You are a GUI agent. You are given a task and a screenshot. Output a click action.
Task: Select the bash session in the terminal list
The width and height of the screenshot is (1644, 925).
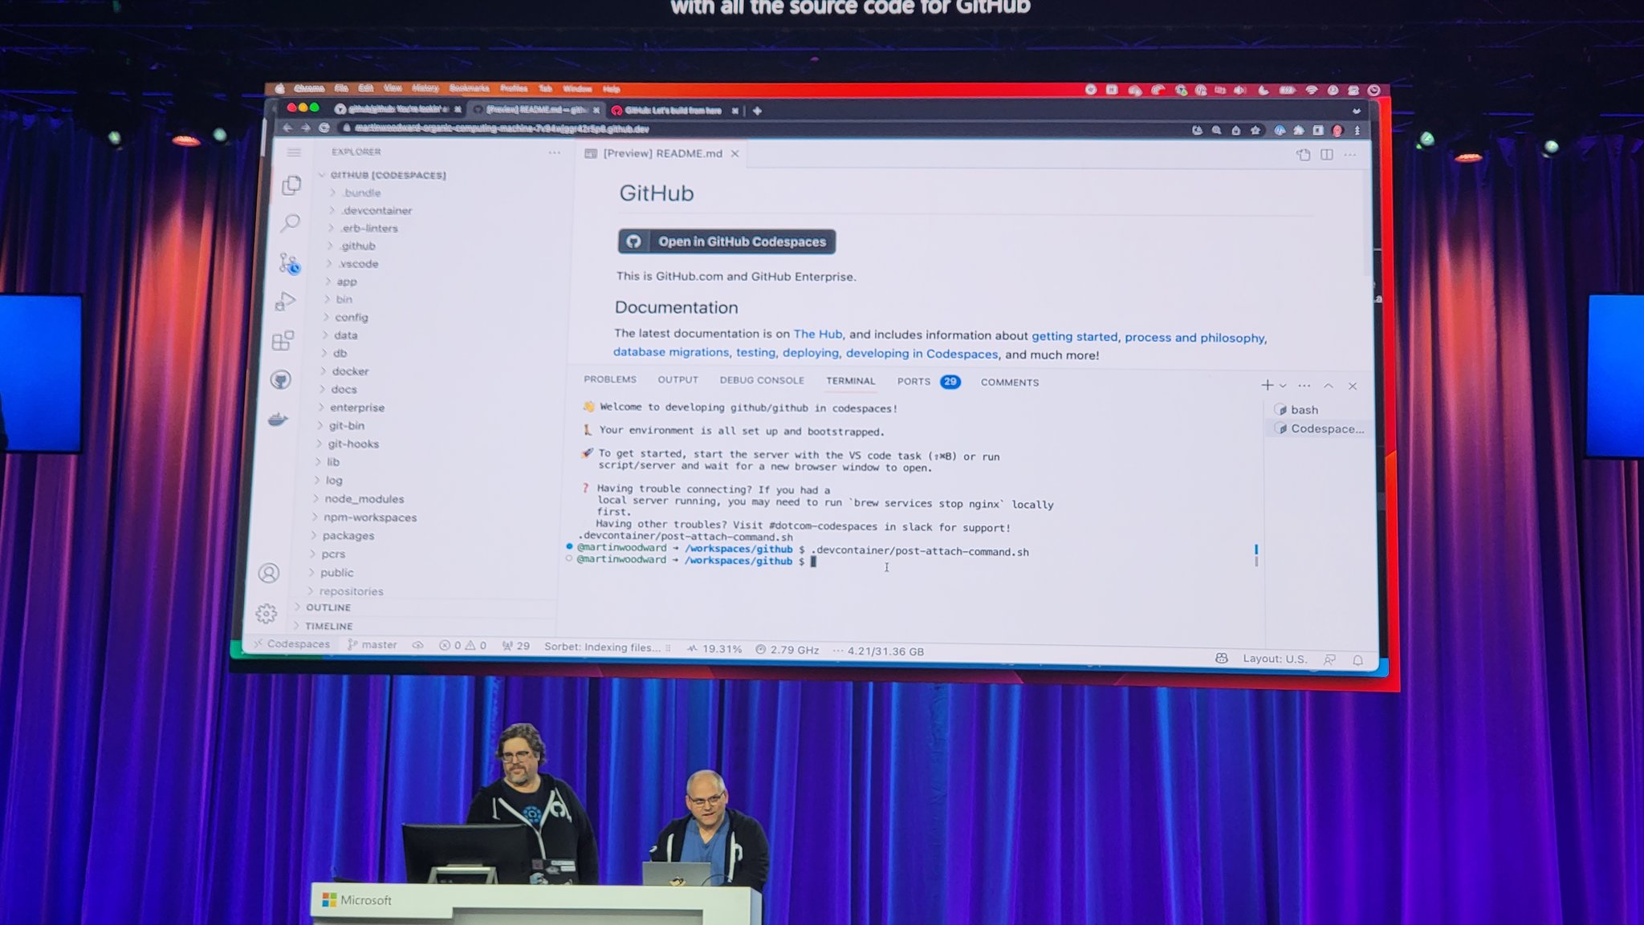pos(1304,409)
